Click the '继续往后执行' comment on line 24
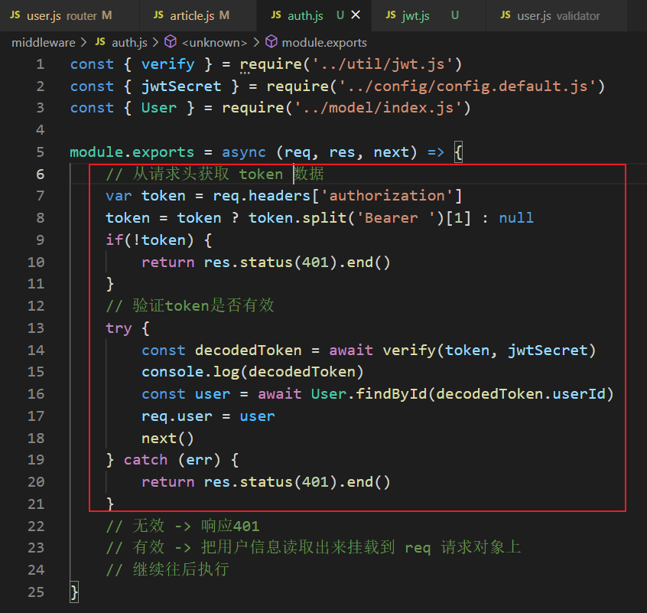This screenshot has height=613, width=647. (x=180, y=569)
